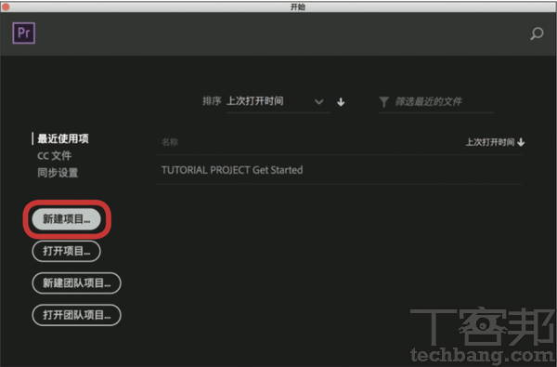Open the 同步设置 tab
This screenshot has height=367, width=557.
coord(58,173)
